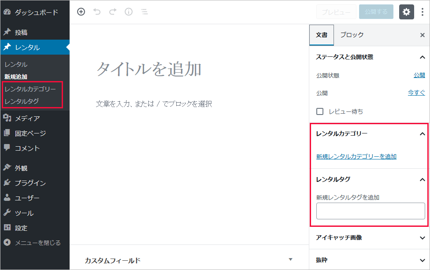Open the content structure info icon
This screenshot has height=270, width=430.
point(129,12)
